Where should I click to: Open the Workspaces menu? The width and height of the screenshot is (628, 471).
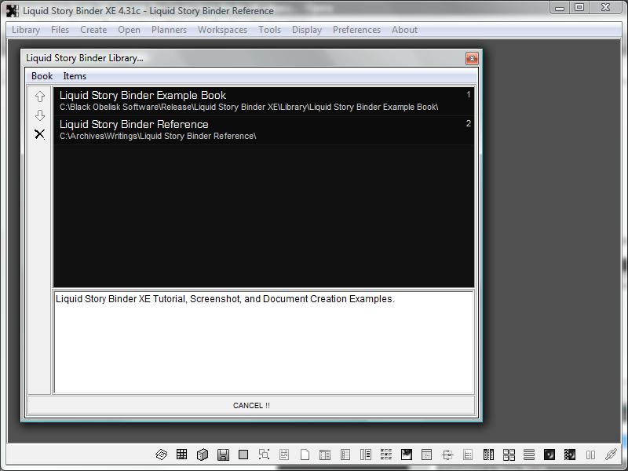(x=222, y=30)
